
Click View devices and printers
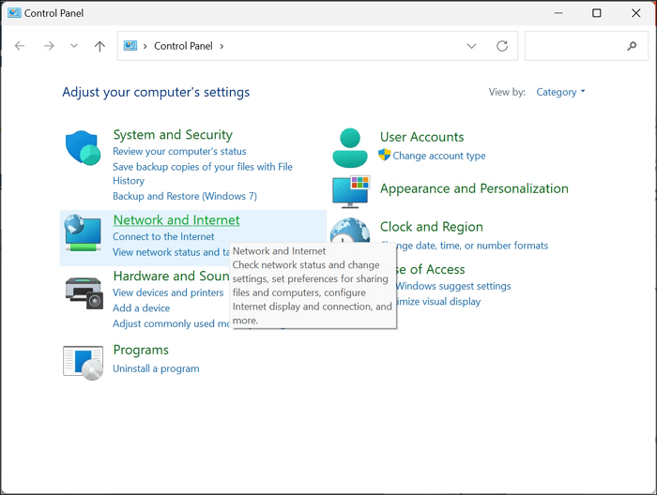[168, 292]
